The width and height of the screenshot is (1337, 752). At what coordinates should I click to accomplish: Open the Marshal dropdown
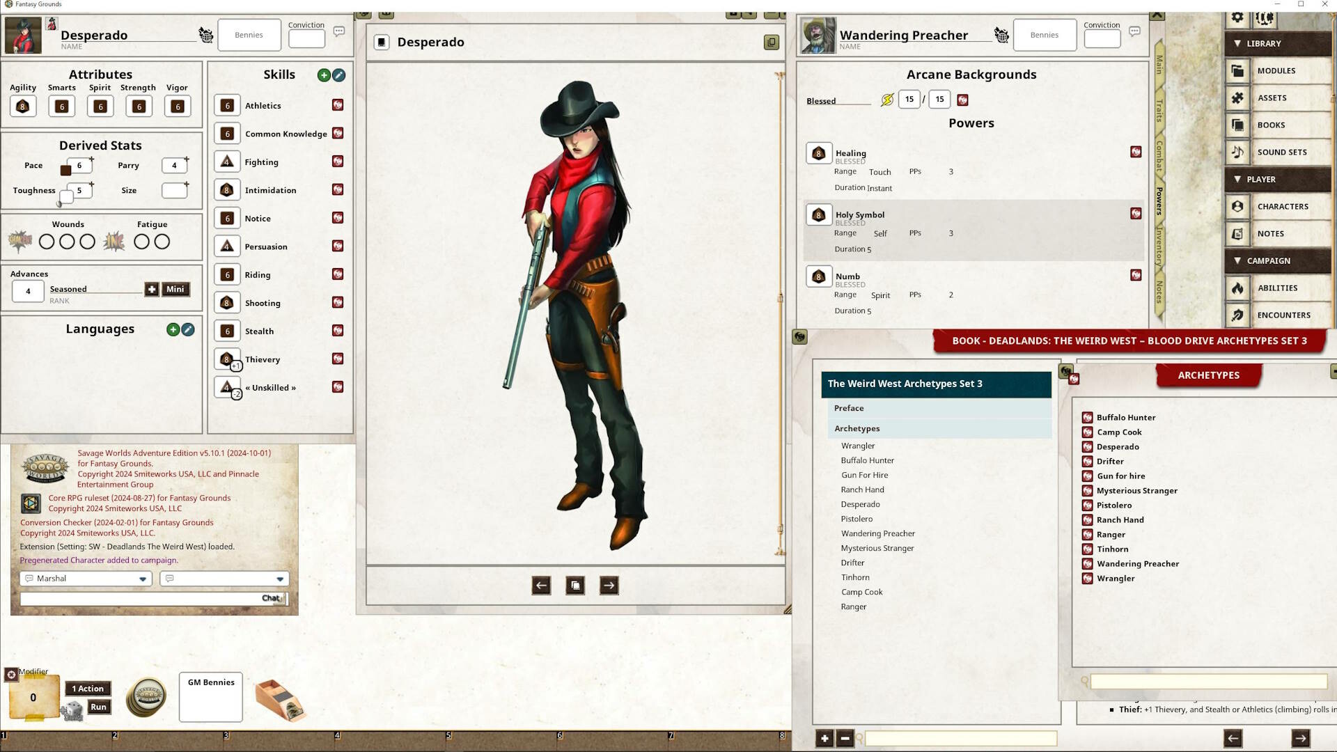(85, 578)
